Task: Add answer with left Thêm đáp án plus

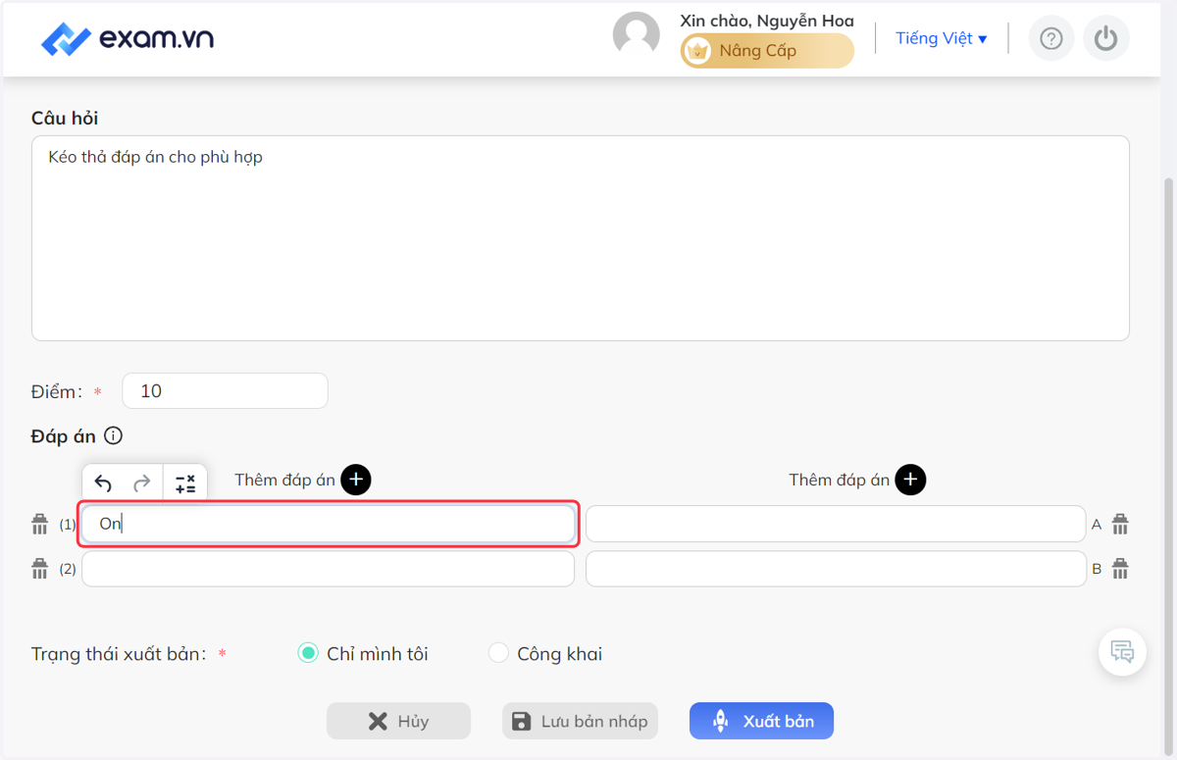Action: (356, 480)
